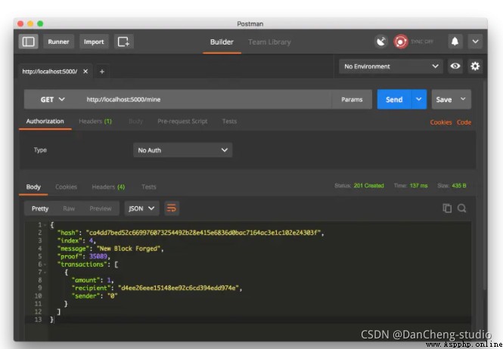Viewport: 503px width, 349px height.
Task: Click the Save button
Action: click(x=444, y=100)
